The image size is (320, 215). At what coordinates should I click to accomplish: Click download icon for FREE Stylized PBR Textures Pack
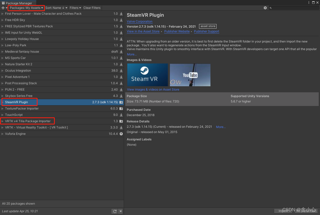tap(121, 26)
